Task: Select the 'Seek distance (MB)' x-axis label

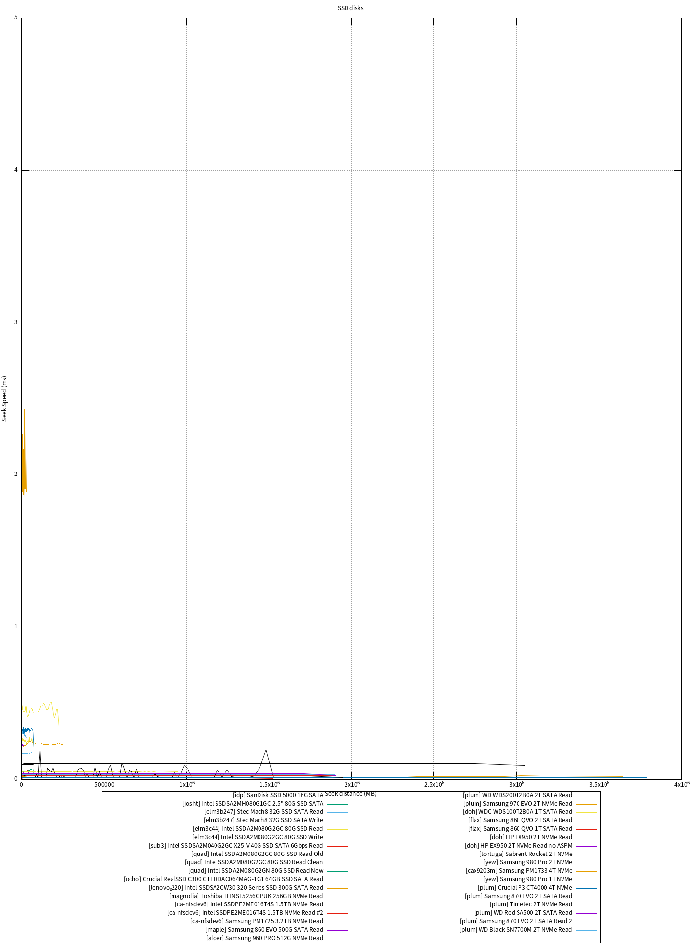Action: pos(351,794)
